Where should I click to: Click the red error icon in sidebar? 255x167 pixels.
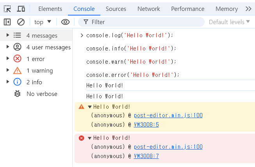17,59
